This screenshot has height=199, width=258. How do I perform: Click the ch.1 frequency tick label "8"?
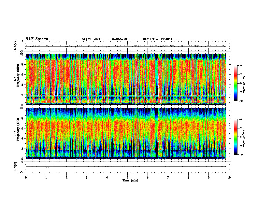click(22, 64)
